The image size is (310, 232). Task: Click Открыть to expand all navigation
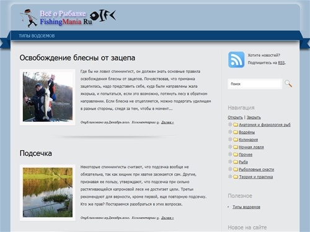click(235, 117)
